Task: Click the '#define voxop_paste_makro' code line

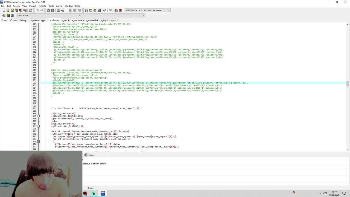Action: (77, 70)
